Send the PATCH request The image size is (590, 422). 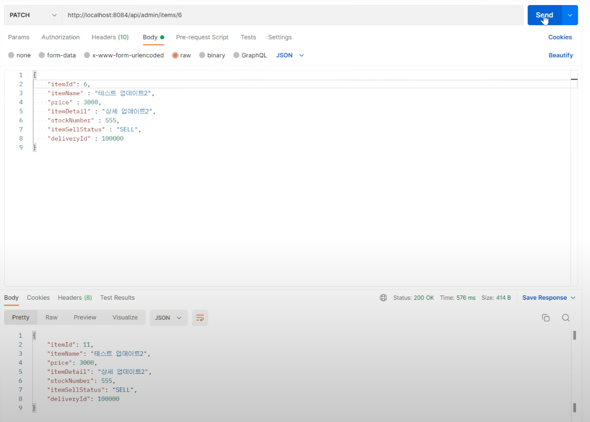544,15
